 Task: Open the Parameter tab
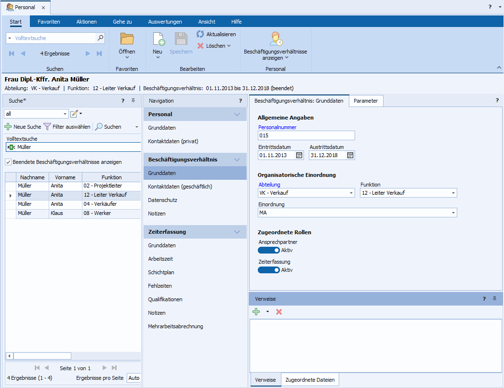tap(366, 101)
